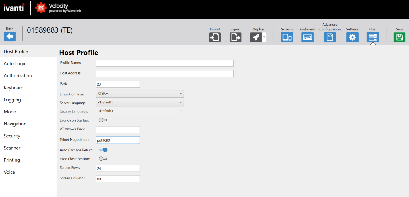Open the Server Language dropdown
Screen dimensions: 409x197
pyautogui.click(x=140, y=102)
